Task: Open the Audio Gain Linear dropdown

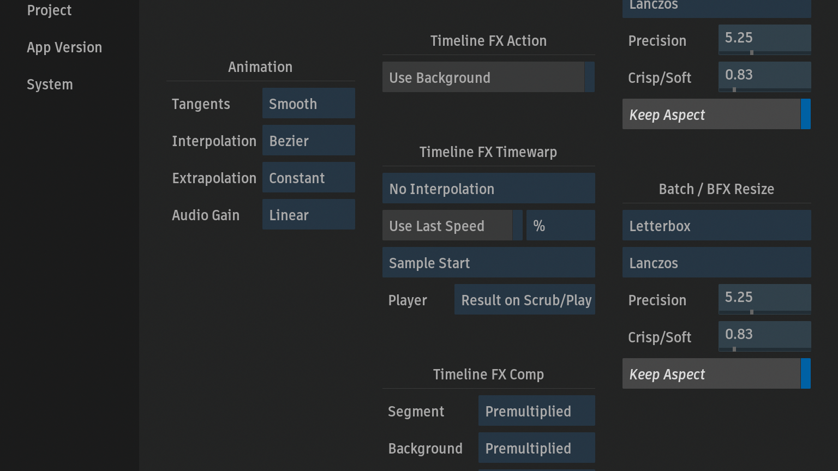Action: coord(308,215)
